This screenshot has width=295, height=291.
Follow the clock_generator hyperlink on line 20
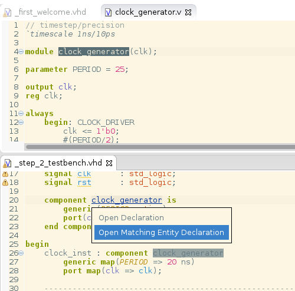pos(127,200)
